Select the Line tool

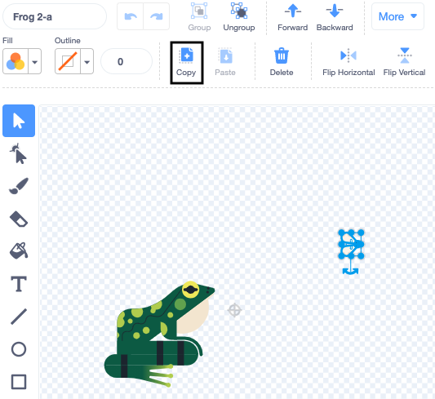click(19, 317)
